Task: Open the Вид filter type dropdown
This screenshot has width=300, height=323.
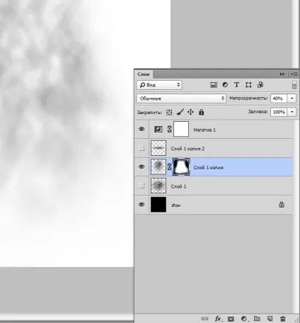Action: click(x=159, y=85)
